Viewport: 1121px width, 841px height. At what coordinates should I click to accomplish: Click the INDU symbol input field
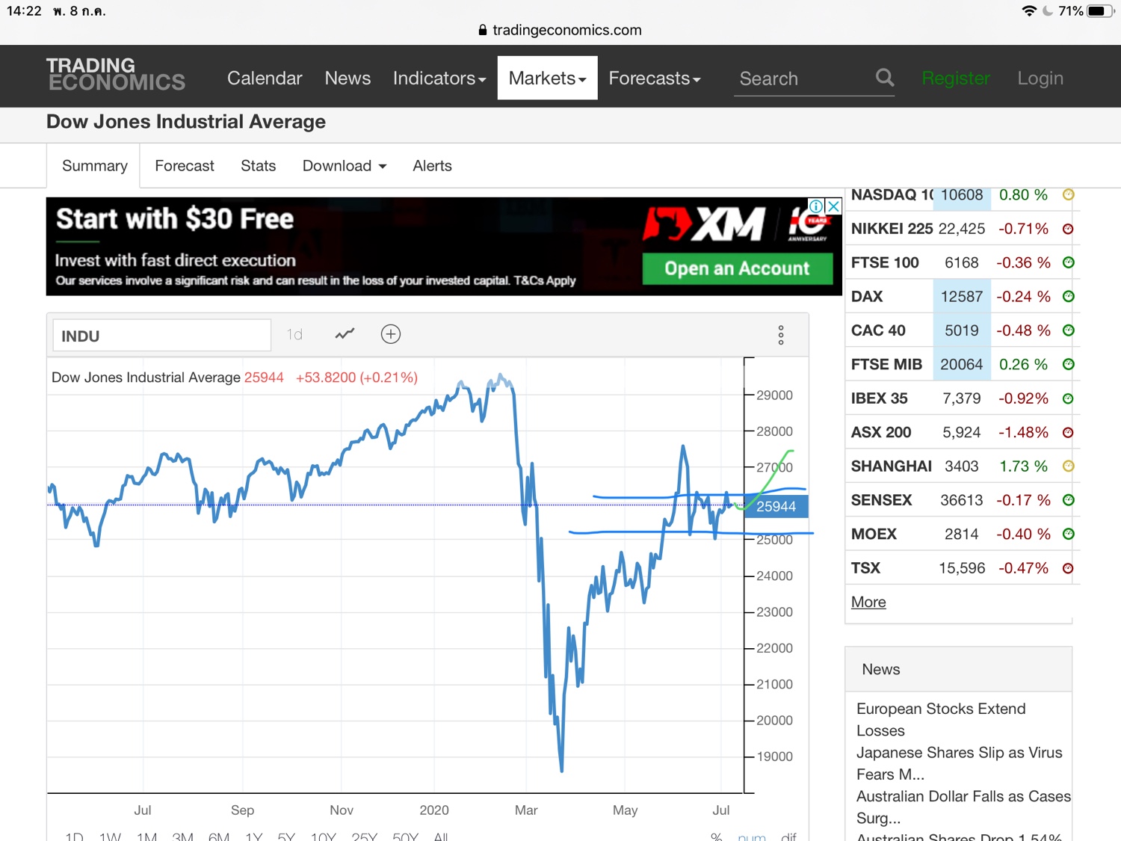pos(161,336)
